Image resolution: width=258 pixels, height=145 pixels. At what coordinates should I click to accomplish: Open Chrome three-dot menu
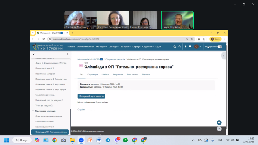[225, 39]
